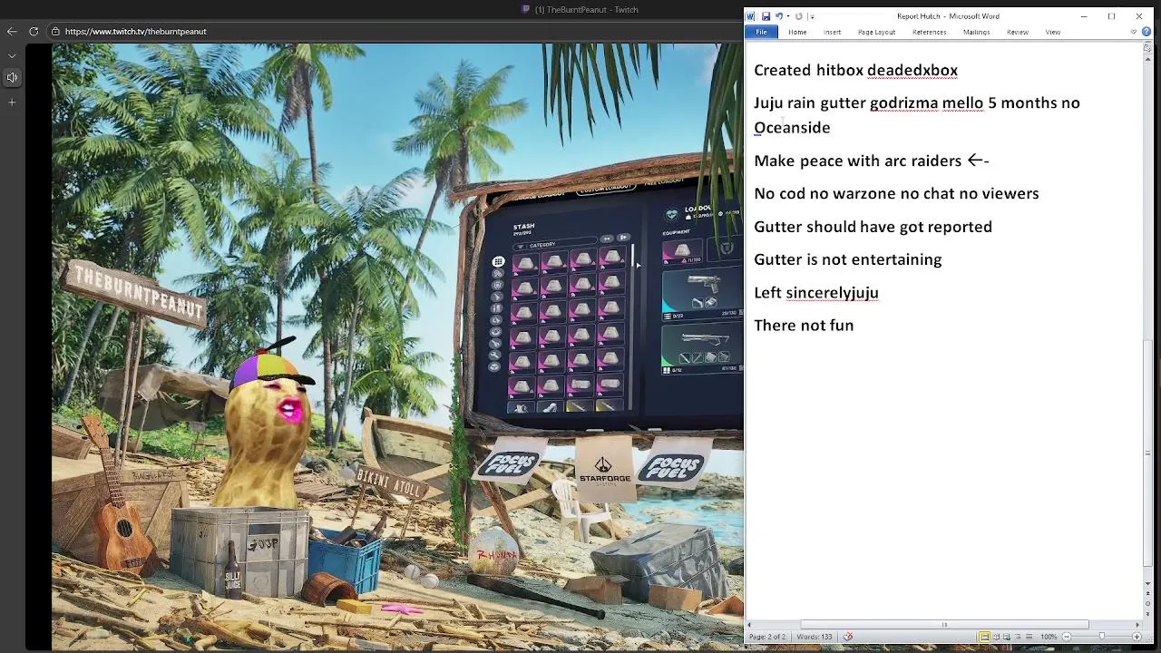Mute the tab via sidebar speaker icon
This screenshot has height=653, width=1161.
12,77
